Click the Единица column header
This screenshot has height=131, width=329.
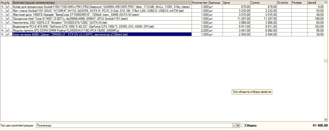(215, 2)
